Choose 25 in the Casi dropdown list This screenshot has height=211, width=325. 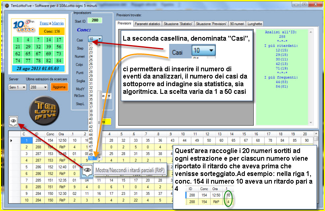91,60
